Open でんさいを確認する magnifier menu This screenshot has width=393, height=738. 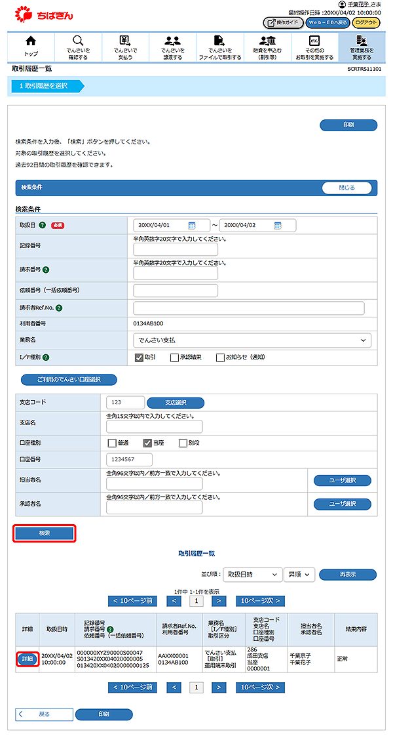pos(78,48)
